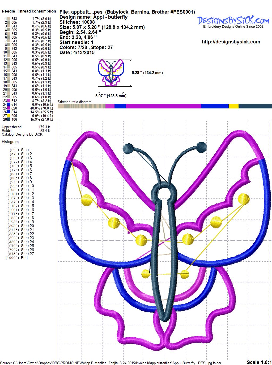The width and height of the screenshot is (272, 365).
Task: Select Stop 27 in the histogram list
Action: coord(27,254)
